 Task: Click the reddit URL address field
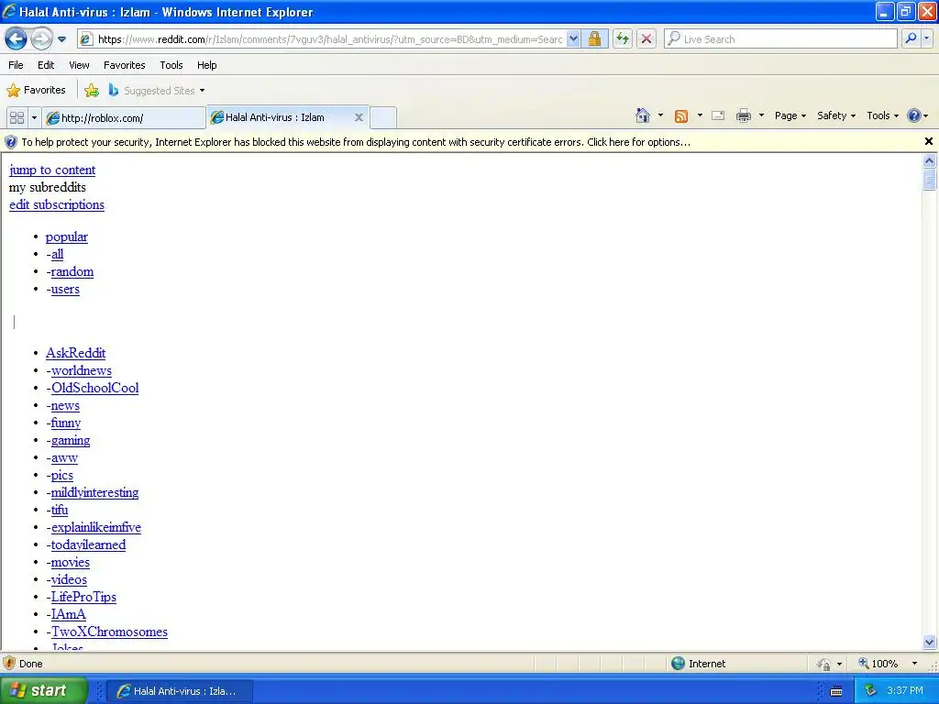(x=329, y=38)
